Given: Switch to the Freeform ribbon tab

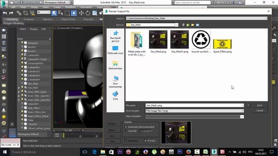Looking at the screenshot, I should pos(29,19).
